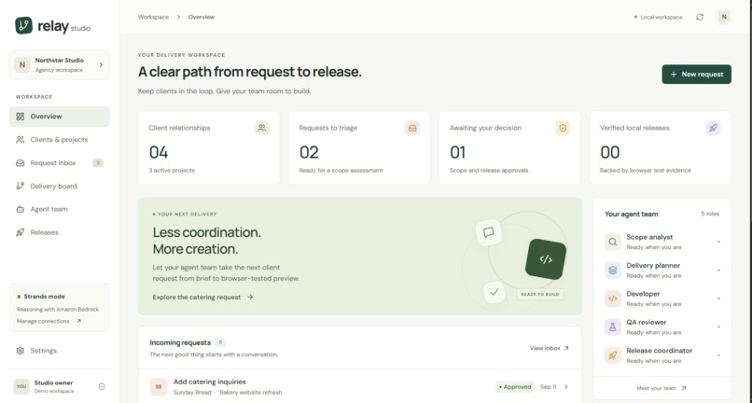Click the Clients & projects people icon

(x=21, y=140)
